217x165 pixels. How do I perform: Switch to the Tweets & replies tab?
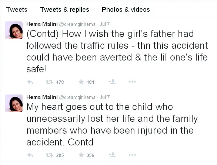[x=65, y=10]
